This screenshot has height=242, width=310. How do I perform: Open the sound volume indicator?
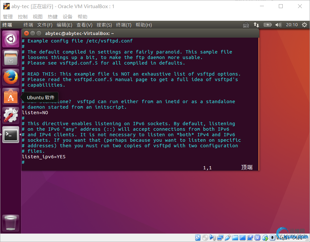coord(278,25)
